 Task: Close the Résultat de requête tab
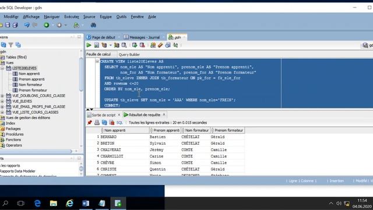click(164, 114)
